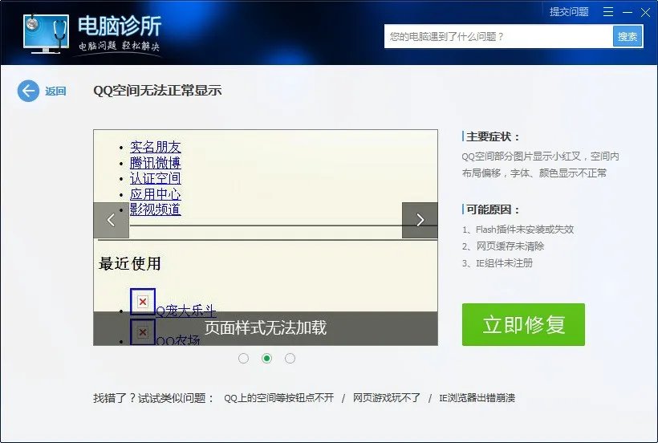Click cause 2、网页缓存未清除

pyautogui.click(x=503, y=246)
